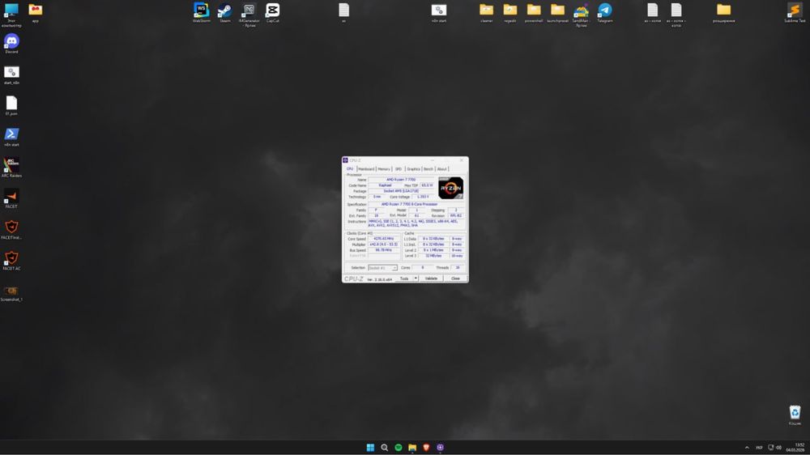Select the Screenshot_1 image file icon
810x455 pixels.
(11, 293)
